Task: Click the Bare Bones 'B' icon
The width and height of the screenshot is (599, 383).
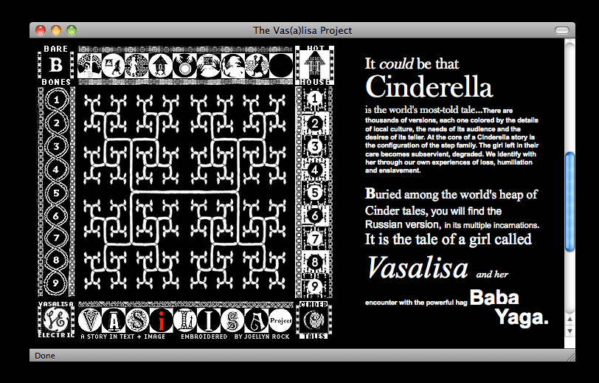Action: click(x=56, y=65)
